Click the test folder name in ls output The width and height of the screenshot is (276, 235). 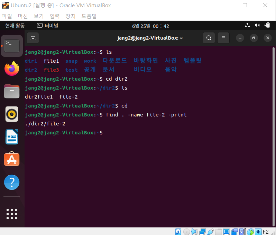pos(72,70)
